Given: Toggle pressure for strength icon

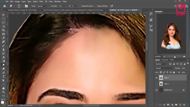Looking at the screenshot, I should pos(112,6).
